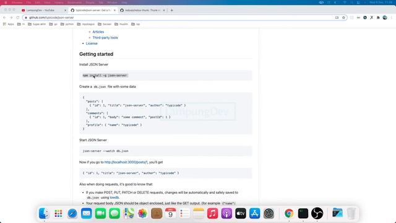Open the Chrome profile avatar
The width and height of the screenshot is (396, 223).
[x=385, y=17]
